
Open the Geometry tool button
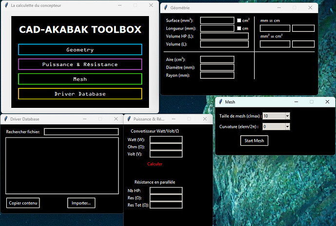[80, 50]
